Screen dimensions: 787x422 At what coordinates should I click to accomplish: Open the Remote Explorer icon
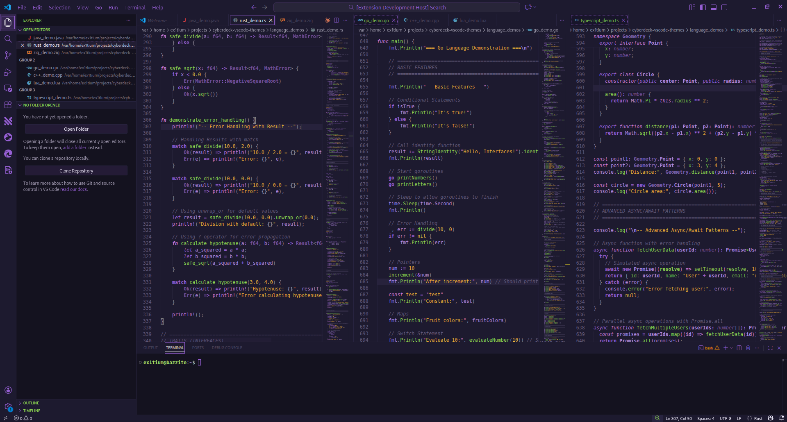click(x=8, y=88)
